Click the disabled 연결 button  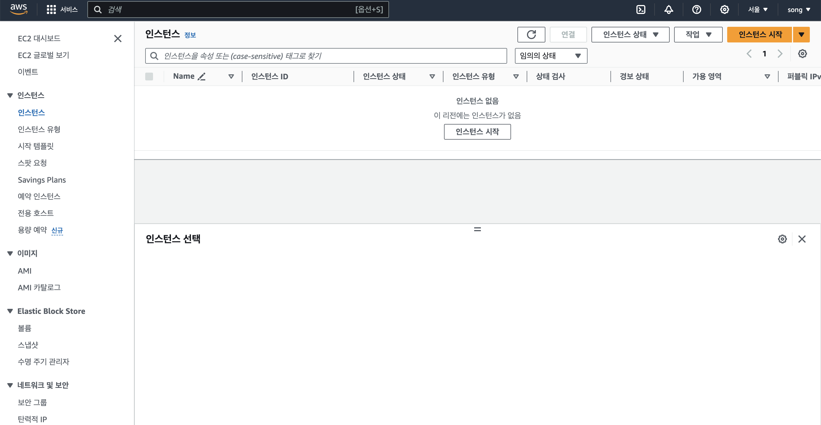click(x=568, y=34)
